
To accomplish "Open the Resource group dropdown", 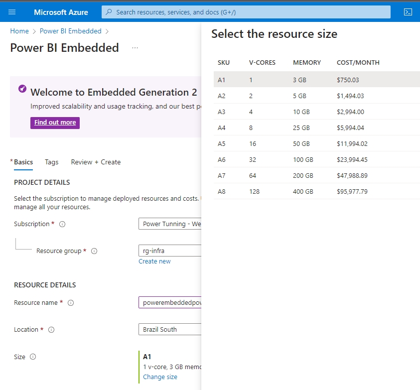I will pyautogui.click(x=169, y=251).
